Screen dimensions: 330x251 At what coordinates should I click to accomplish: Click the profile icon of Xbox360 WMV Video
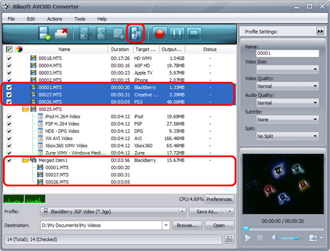pos(40,145)
